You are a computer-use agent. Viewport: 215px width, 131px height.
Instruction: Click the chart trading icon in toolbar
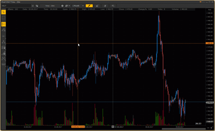click(105, 6)
